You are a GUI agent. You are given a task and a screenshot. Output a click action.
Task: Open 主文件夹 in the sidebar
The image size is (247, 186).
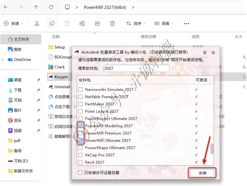point(21,39)
